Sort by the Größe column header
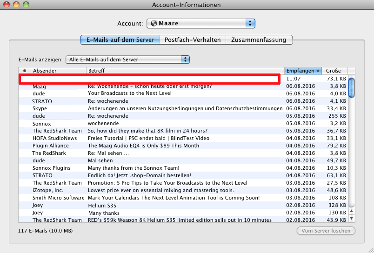Viewport: 374px width, 253px height. point(334,71)
